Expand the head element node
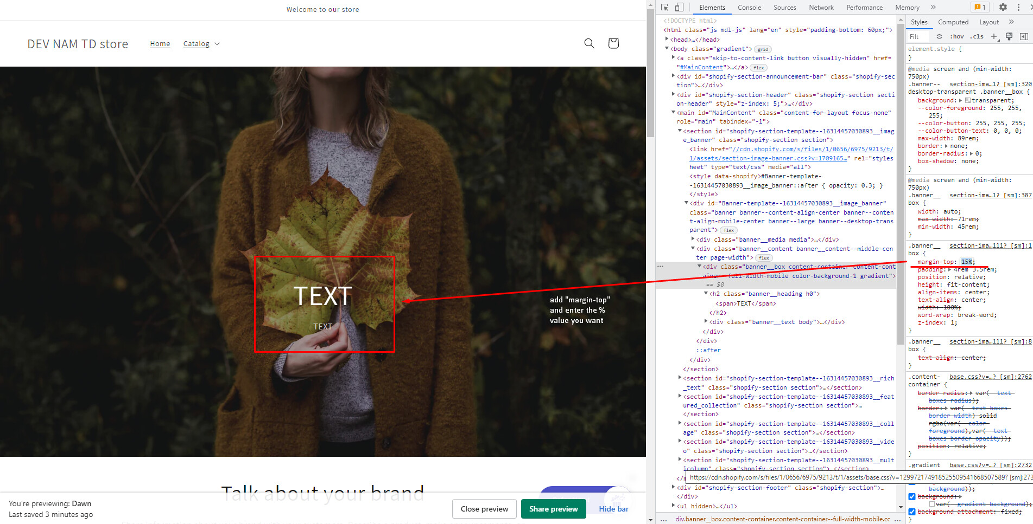 (667, 39)
